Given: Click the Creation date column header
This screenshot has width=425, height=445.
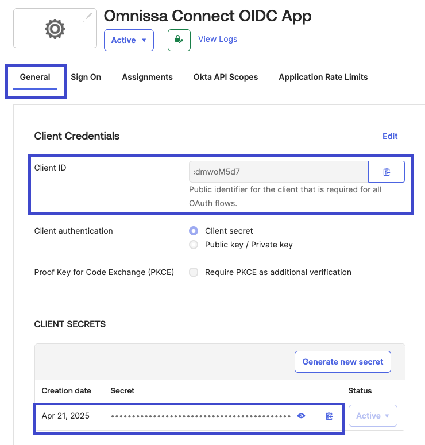Looking at the screenshot, I should tap(67, 391).
